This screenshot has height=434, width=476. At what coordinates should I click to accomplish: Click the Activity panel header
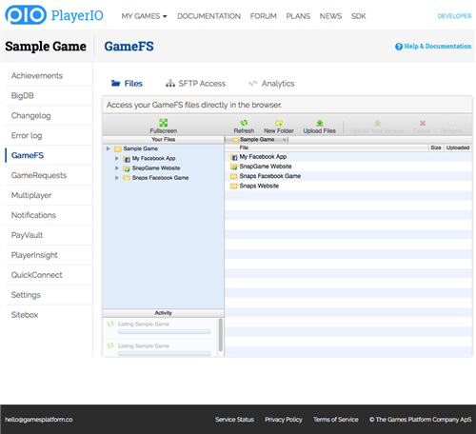pos(164,313)
